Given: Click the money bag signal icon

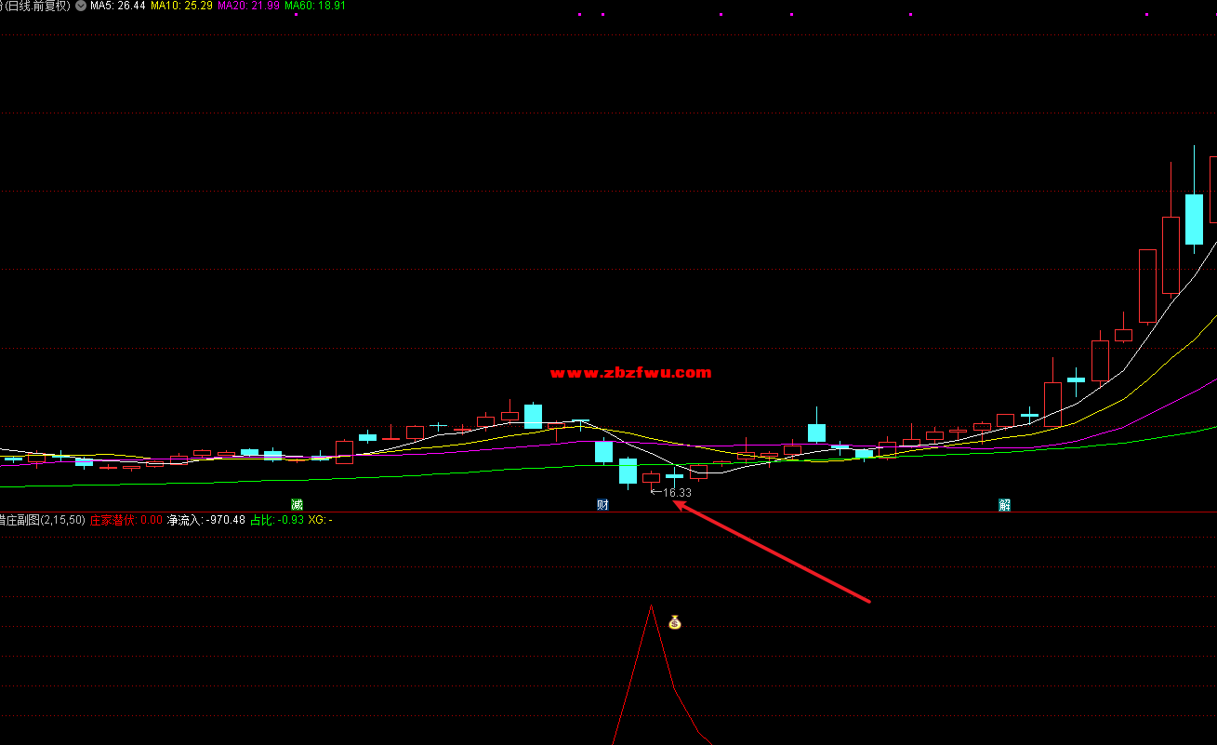Looking at the screenshot, I should pos(675,622).
